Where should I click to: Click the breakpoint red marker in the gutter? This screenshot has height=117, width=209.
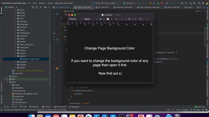(x=57, y=68)
